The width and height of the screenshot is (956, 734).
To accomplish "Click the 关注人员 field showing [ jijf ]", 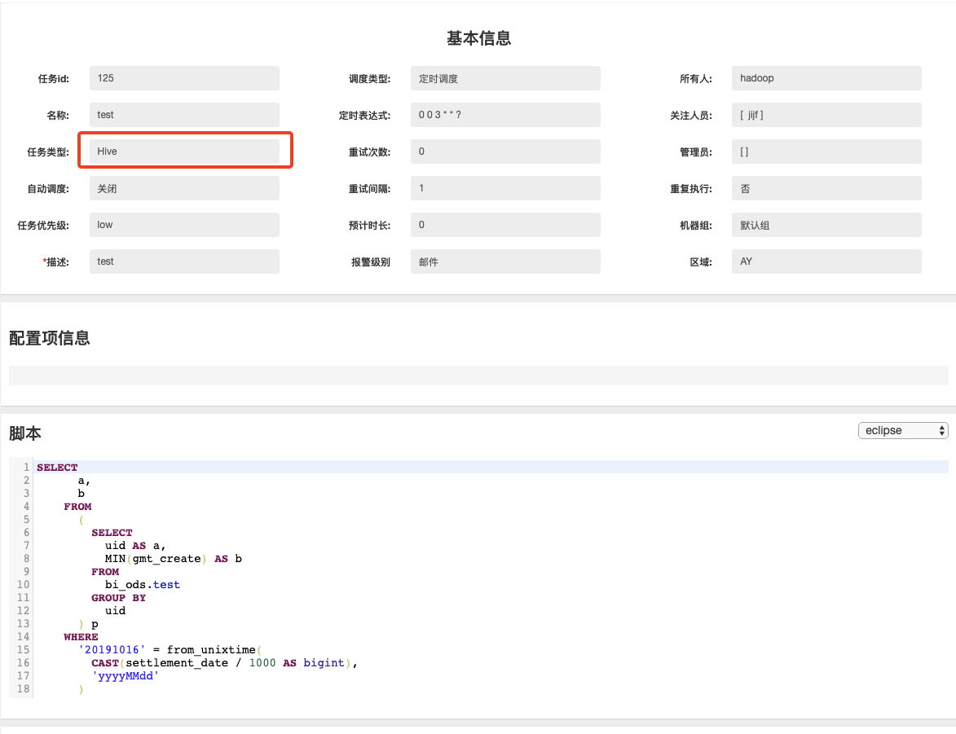I will point(826,115).
